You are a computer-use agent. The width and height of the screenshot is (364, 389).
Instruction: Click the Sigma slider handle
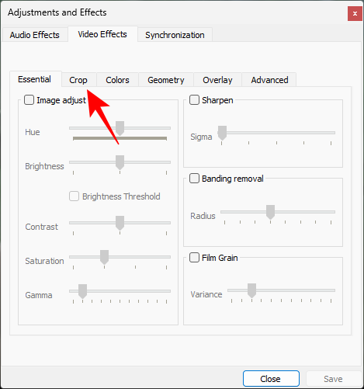tap(222, 133)
